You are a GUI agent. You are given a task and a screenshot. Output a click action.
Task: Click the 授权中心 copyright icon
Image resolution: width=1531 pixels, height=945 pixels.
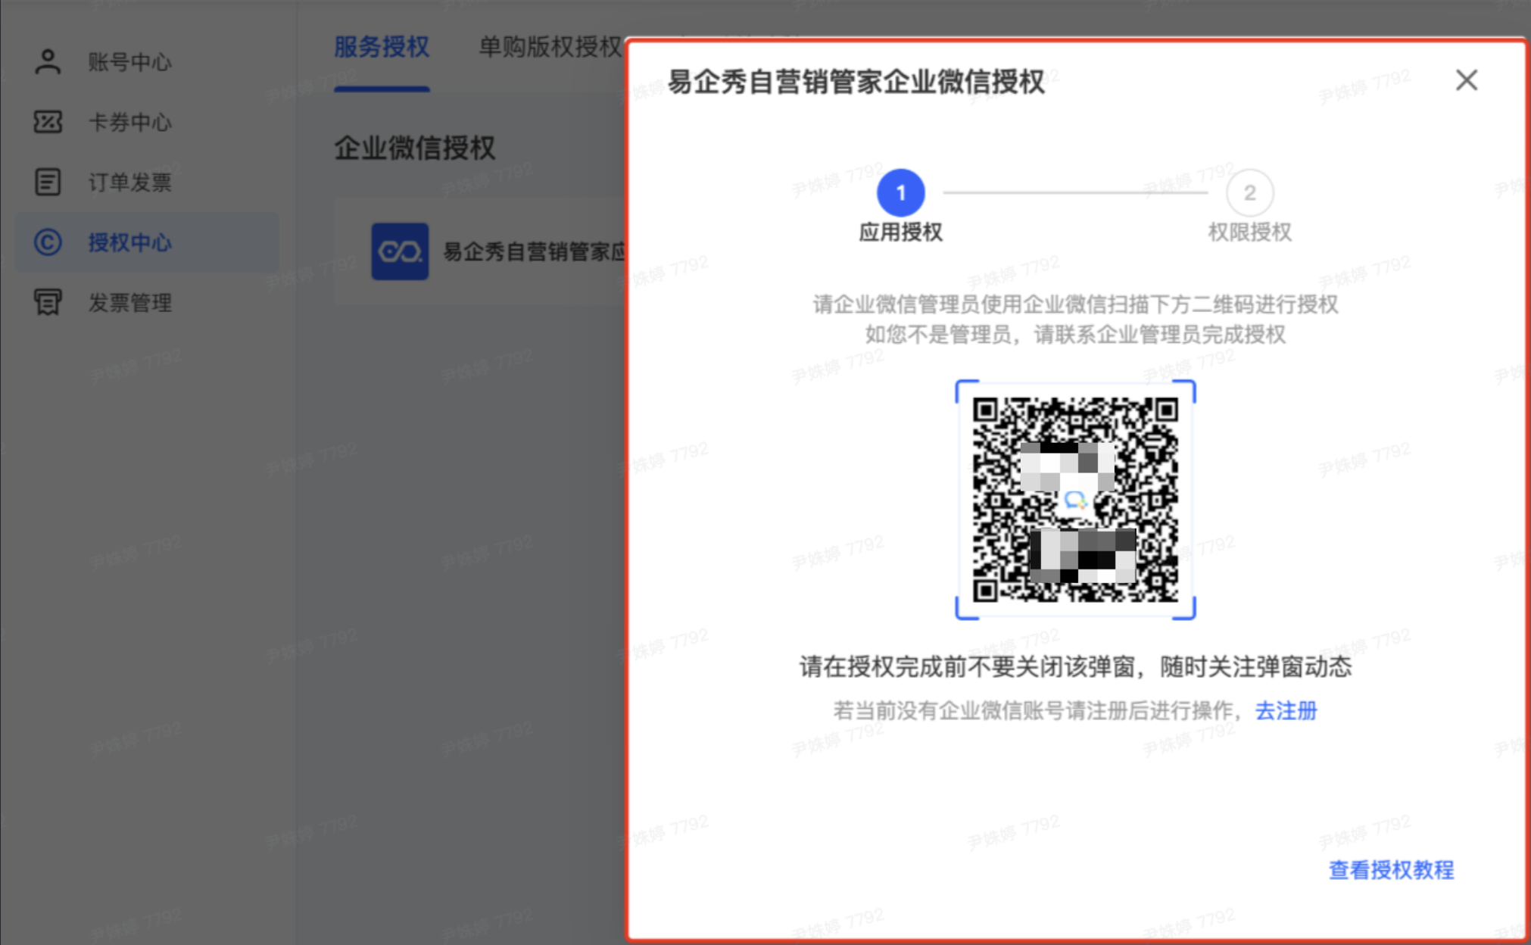click(48, 242)
